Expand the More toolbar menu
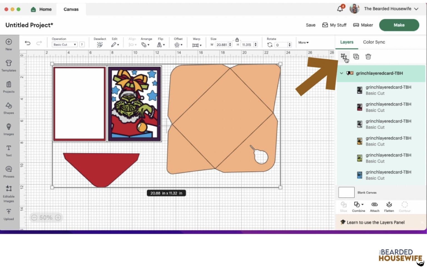The height and width of the screenshot is (271, 427). tap(303, 42)
